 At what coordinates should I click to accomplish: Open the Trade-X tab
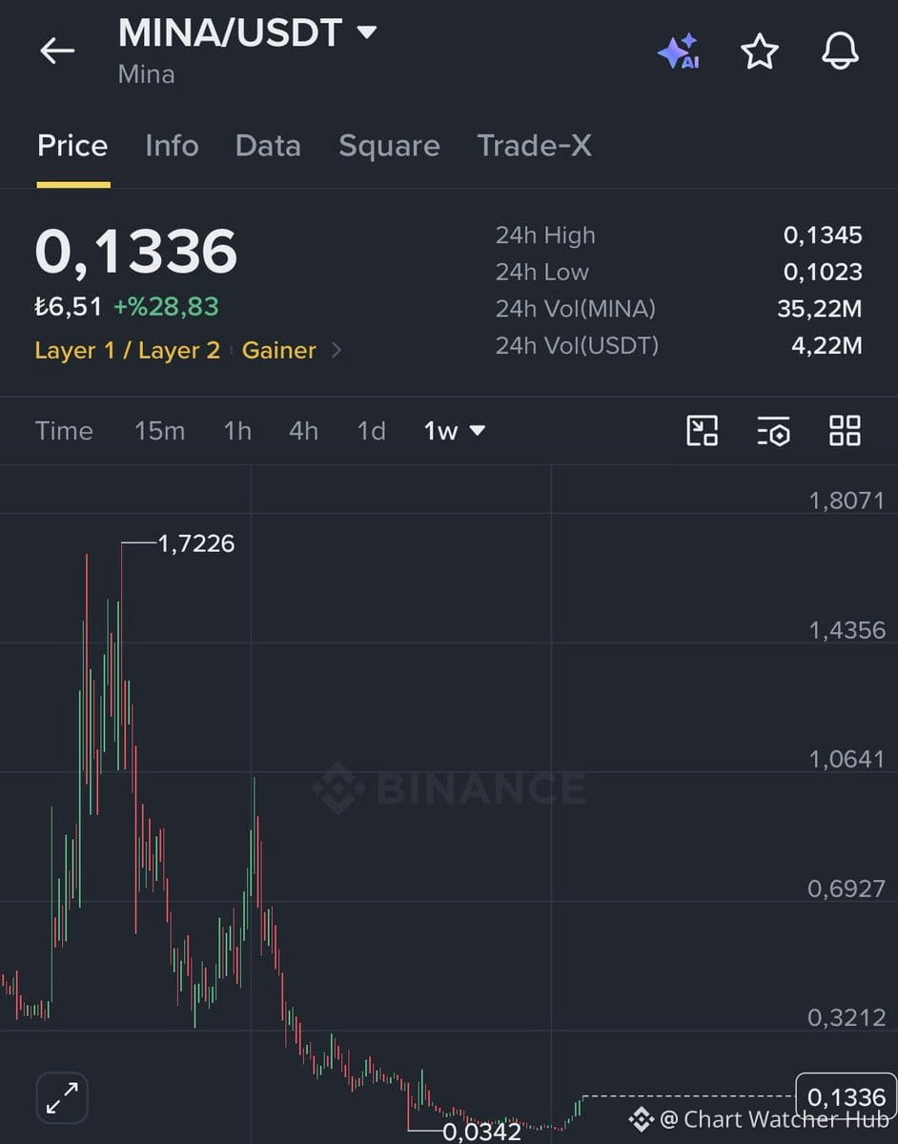coord(535,146)
